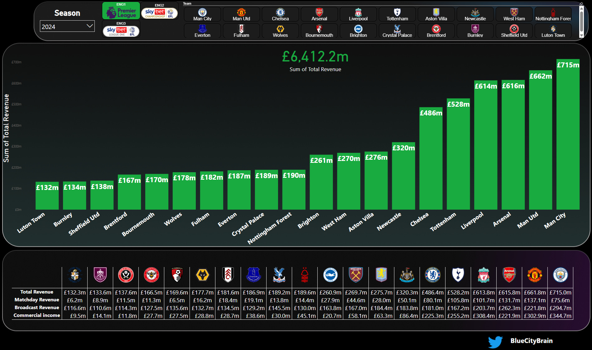Clear team slicer selections eraser icon
592x350 pixels.
pos(581,4)
